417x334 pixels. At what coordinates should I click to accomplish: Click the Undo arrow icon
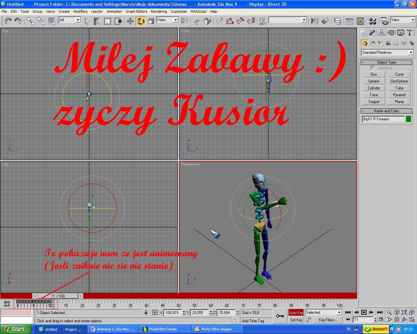point(8,21)
